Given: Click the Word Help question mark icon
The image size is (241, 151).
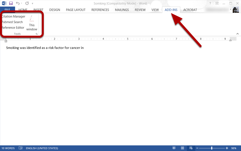Looking at the screenshot, I should pyautogui.click(x=210, y=3).
